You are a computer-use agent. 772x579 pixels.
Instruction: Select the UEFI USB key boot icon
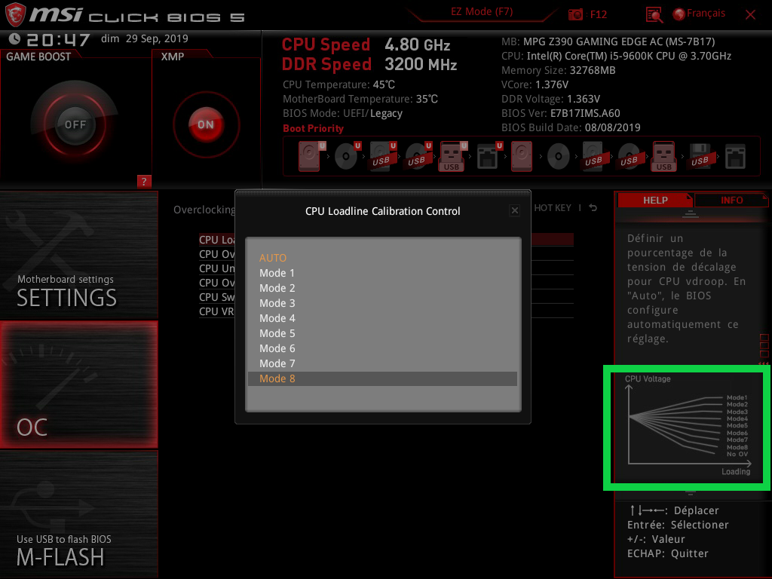[453, 156]
